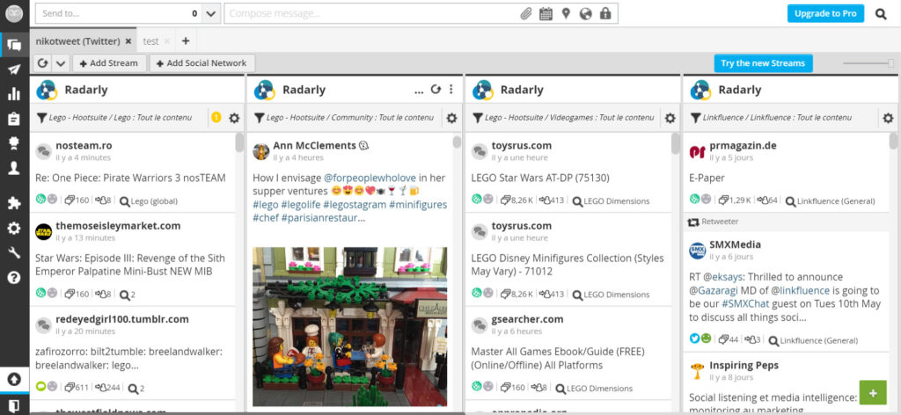Switch to the test tab
The width and height of the screenshot is (901, 415).
[150, 41]
